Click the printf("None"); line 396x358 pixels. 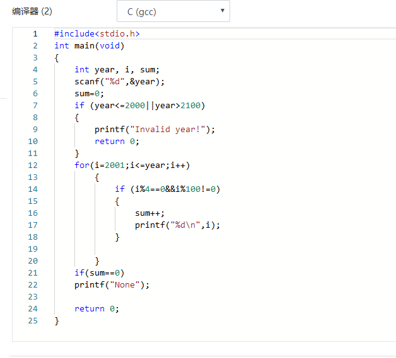click(112, 285)
